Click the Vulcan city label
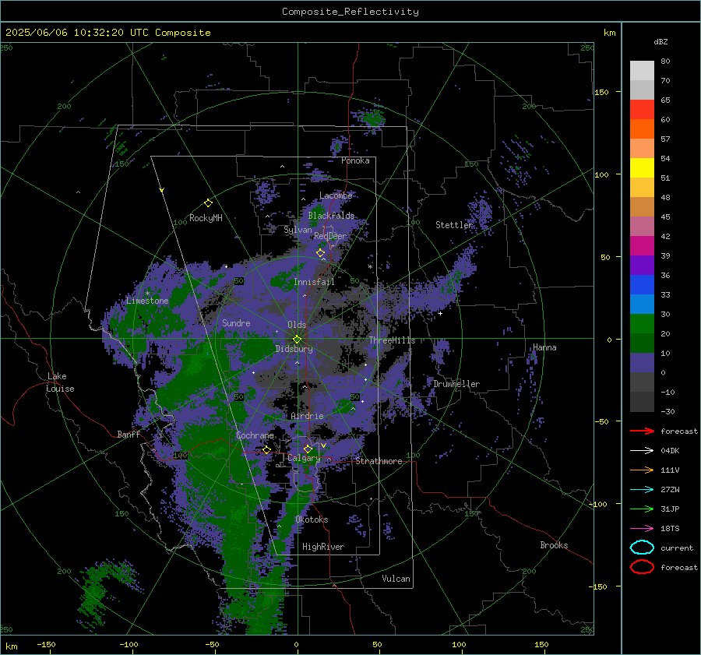701x655 pixels. coord(396,579)
